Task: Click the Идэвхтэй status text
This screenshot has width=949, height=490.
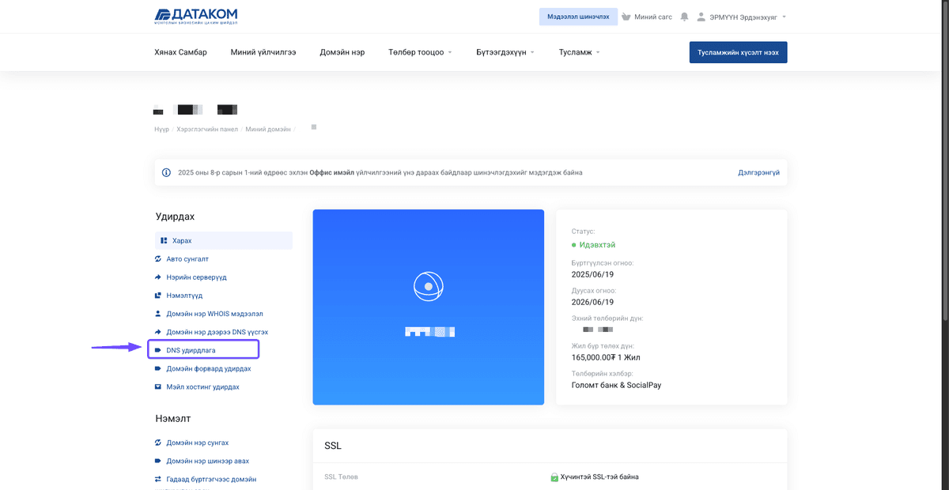Action: [x=597, y=245]
